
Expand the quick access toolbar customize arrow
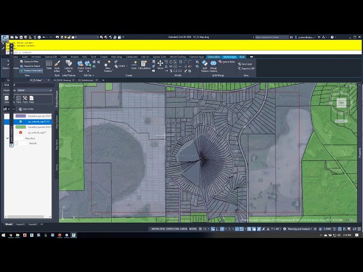[x=124, y=37]
